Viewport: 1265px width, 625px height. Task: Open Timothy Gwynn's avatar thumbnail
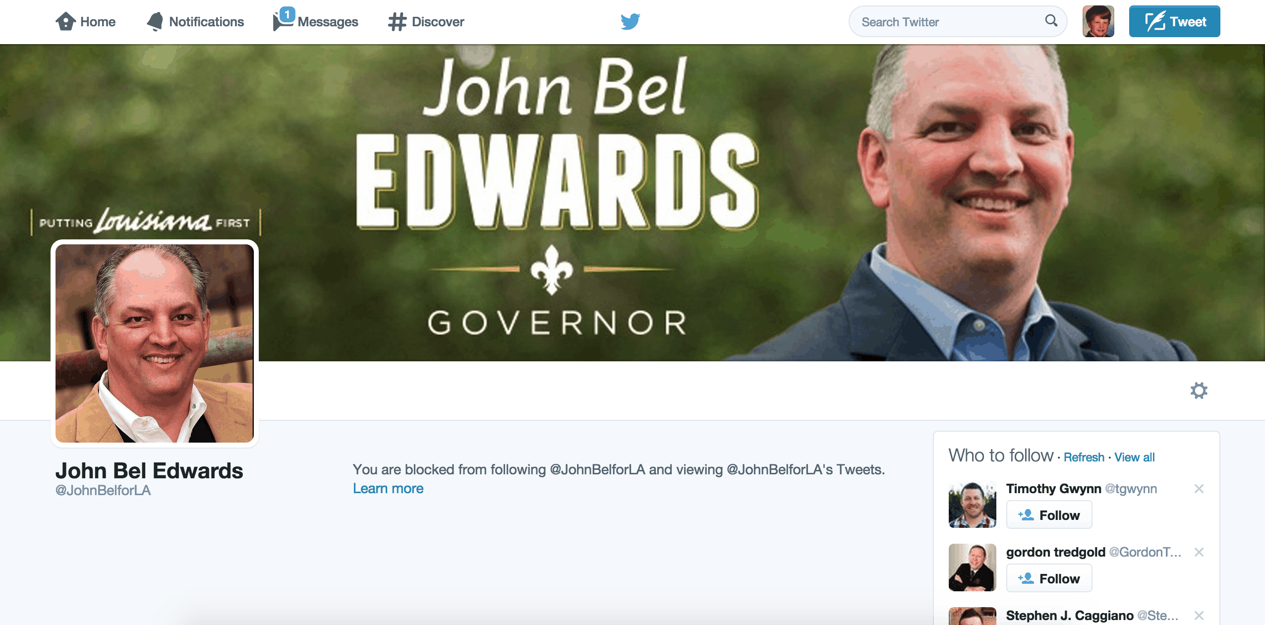pos(972,505)
